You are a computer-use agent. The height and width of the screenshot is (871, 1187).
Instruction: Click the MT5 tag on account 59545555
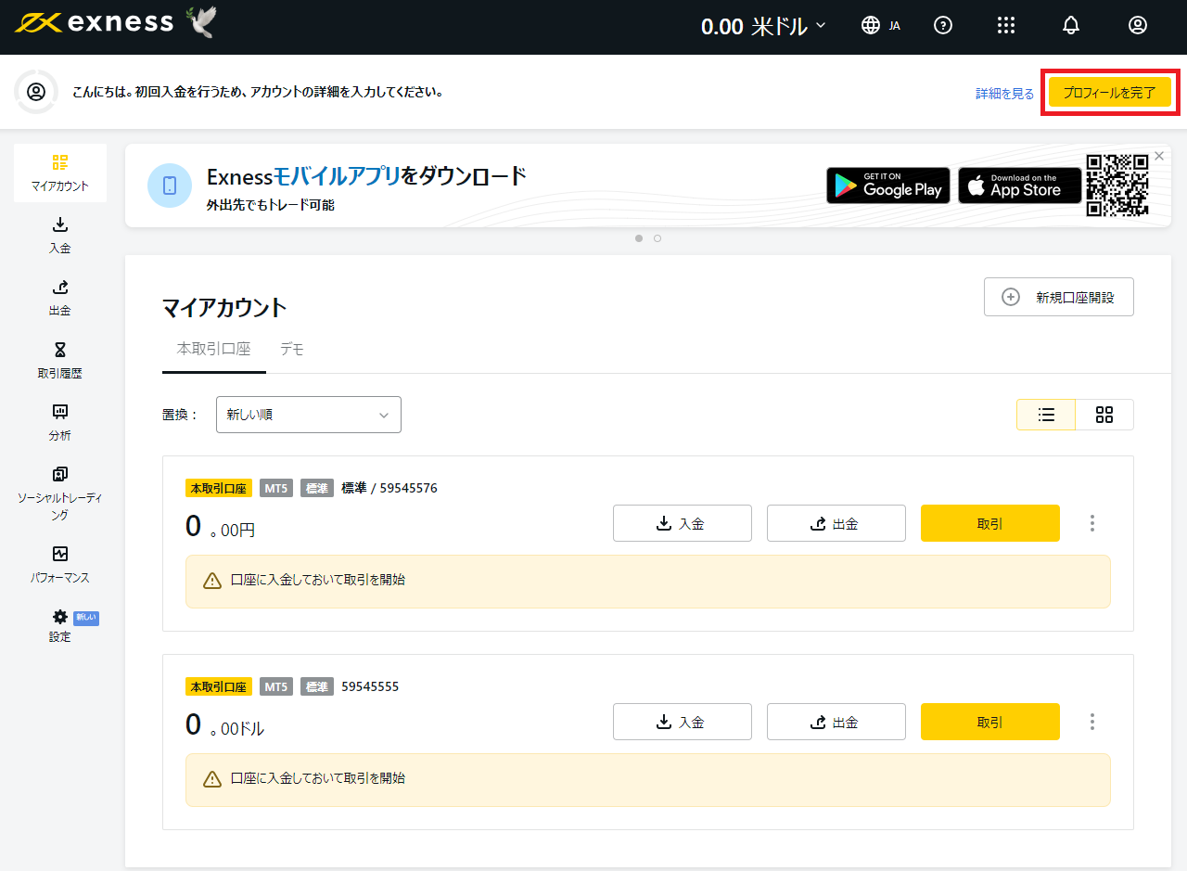(x=276, y=686)
